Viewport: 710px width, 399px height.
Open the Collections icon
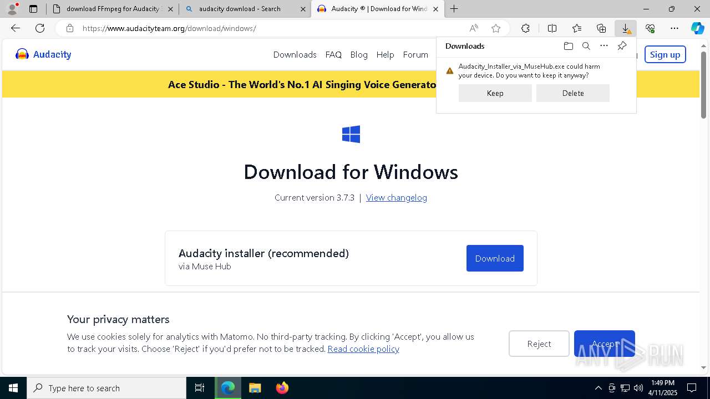click(x=601, y=28)
